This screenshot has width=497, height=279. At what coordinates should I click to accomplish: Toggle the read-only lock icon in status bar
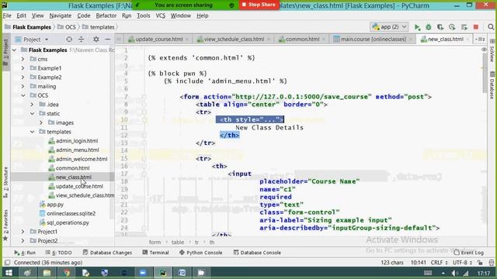480,263
